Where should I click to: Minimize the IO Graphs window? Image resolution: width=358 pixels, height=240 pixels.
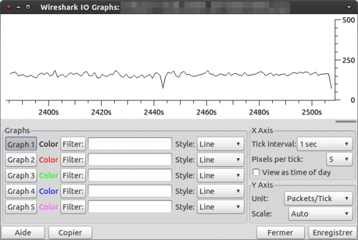pos(19,7)
